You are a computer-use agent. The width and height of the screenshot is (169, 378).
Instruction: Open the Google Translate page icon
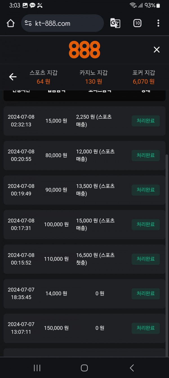point(115,23)
